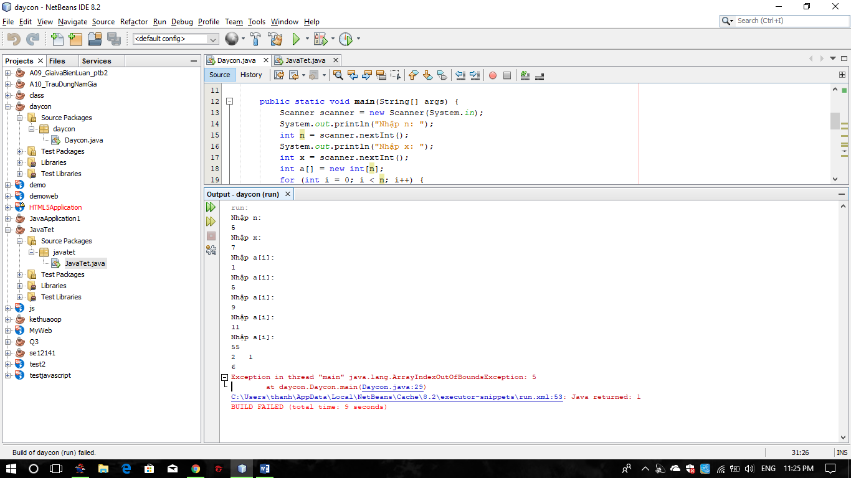Click the Comment icon in editor toolbar
The image size is (851, 478).
point(525,75)
